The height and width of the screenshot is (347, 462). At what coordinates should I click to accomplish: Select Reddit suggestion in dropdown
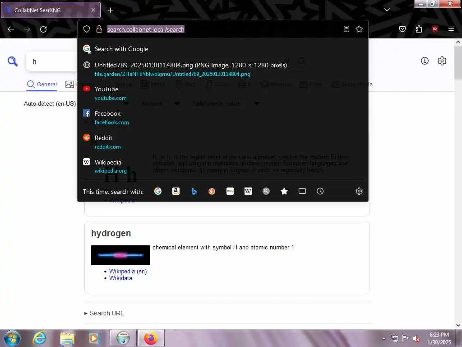[x=223, y=142]
